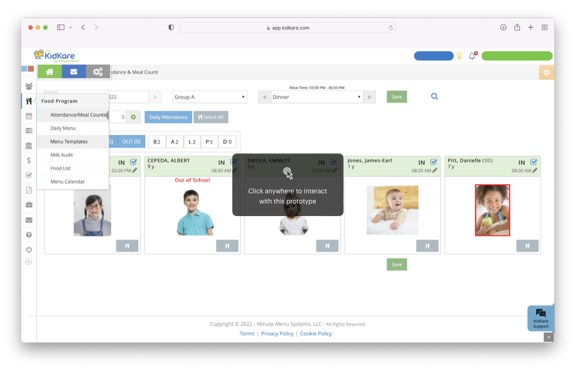The height and width of the screenshot is (370, 574).
Task: Open the green Home button
Action: (x=50, y=72)
